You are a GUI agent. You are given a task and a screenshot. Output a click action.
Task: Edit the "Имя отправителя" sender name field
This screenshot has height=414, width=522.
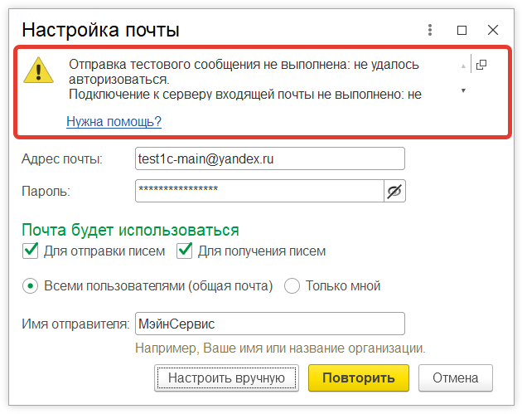click(269, 324)
